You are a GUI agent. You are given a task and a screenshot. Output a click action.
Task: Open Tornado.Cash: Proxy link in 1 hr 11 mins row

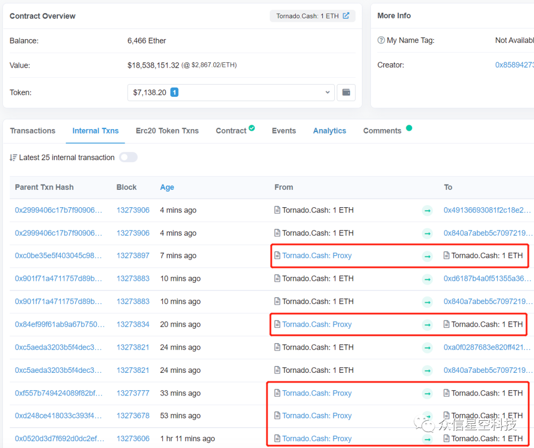(x=317, y=438)
